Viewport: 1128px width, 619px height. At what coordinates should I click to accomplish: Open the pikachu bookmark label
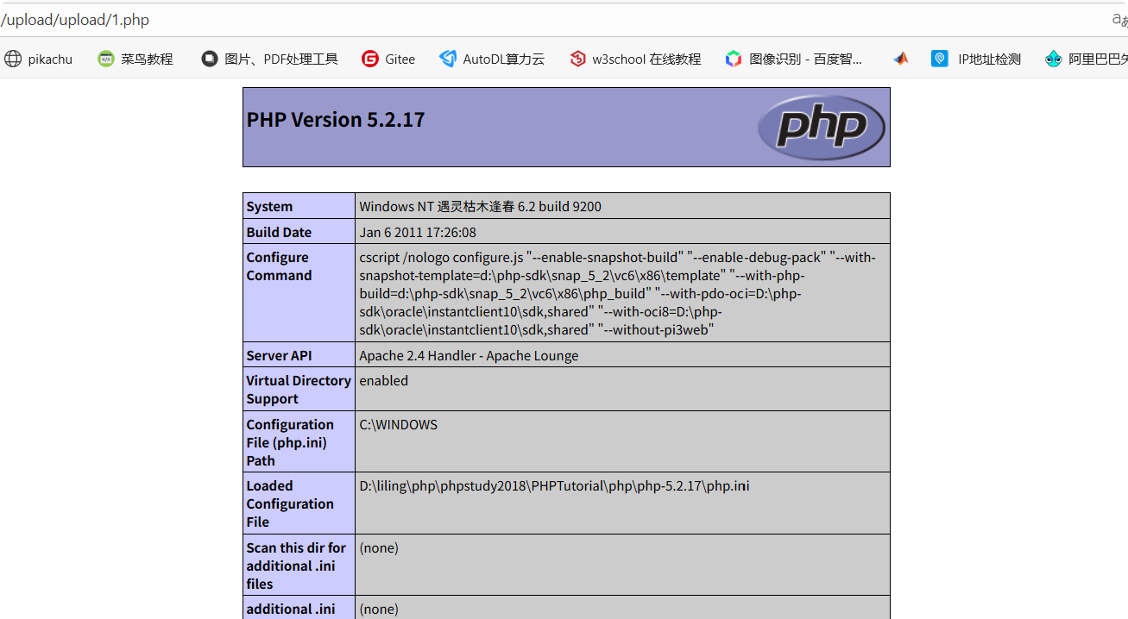pyautogui.click(x=50, y=59)
